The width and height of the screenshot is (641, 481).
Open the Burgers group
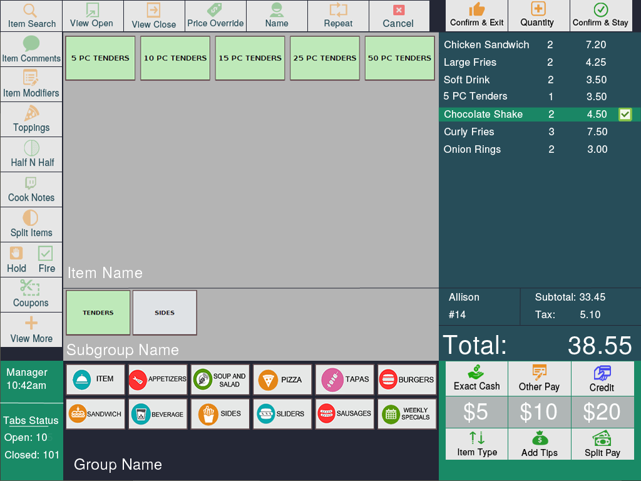tap(407, 380)
